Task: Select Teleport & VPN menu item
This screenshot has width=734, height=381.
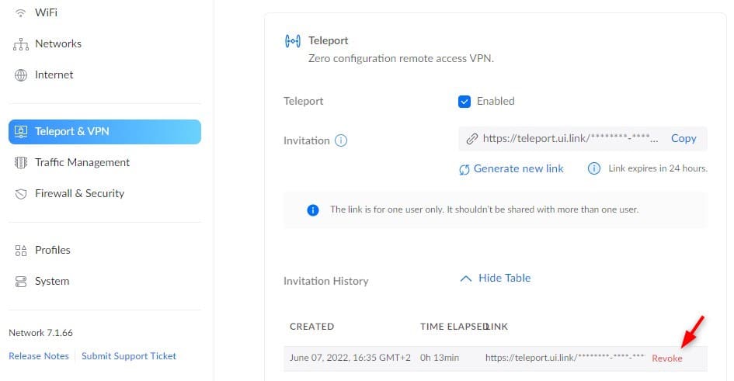Action: pos(105,131)
